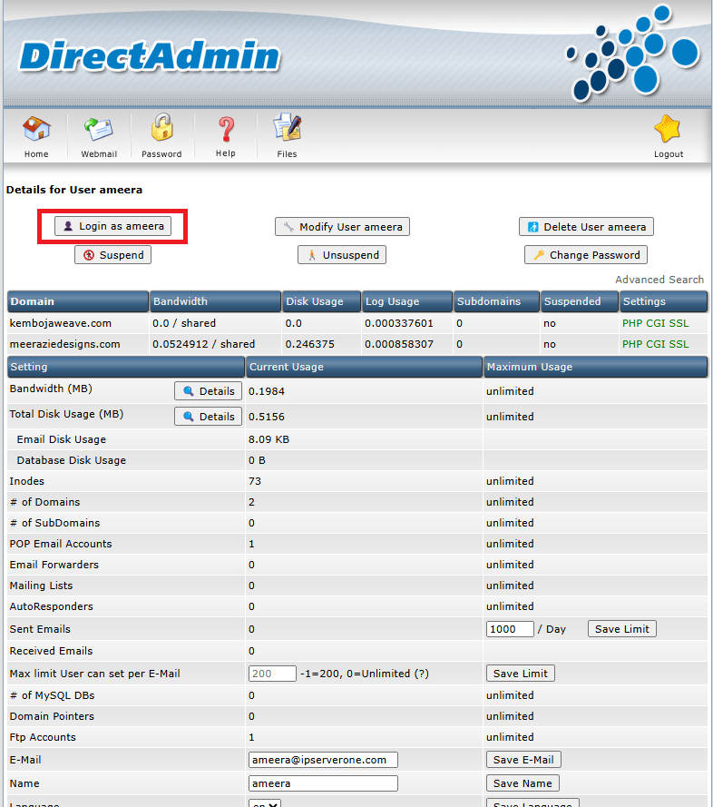This screenshot has width=713, height=807.
Task: Click the Sent Emails daily limit field
Action: tap(510, 629)
